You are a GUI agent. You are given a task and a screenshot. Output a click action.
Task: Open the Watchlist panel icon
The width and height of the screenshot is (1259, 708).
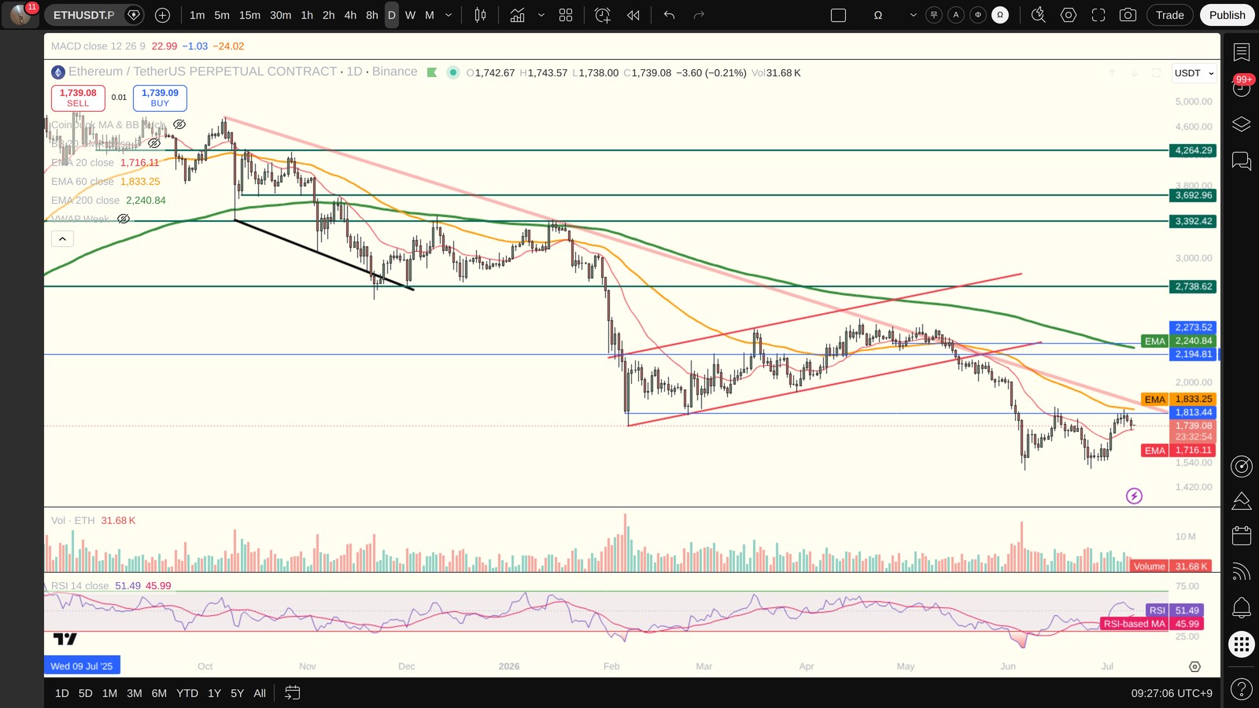1242,53
